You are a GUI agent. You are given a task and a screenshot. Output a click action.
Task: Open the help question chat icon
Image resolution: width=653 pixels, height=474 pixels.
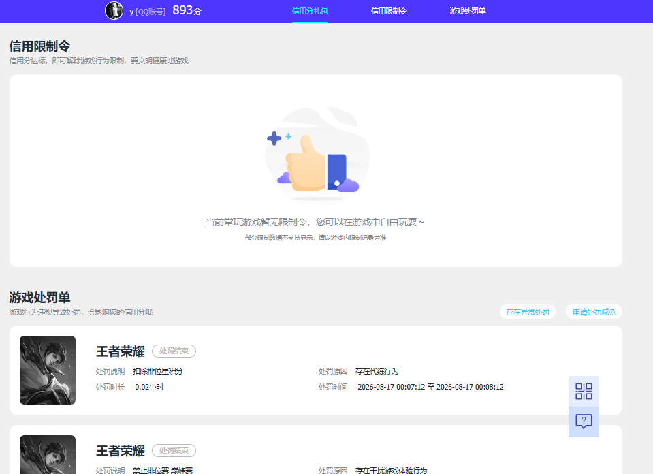point(584,422)
